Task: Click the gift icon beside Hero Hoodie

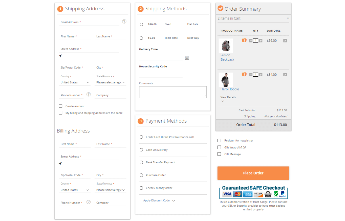Action: (244, 74)
